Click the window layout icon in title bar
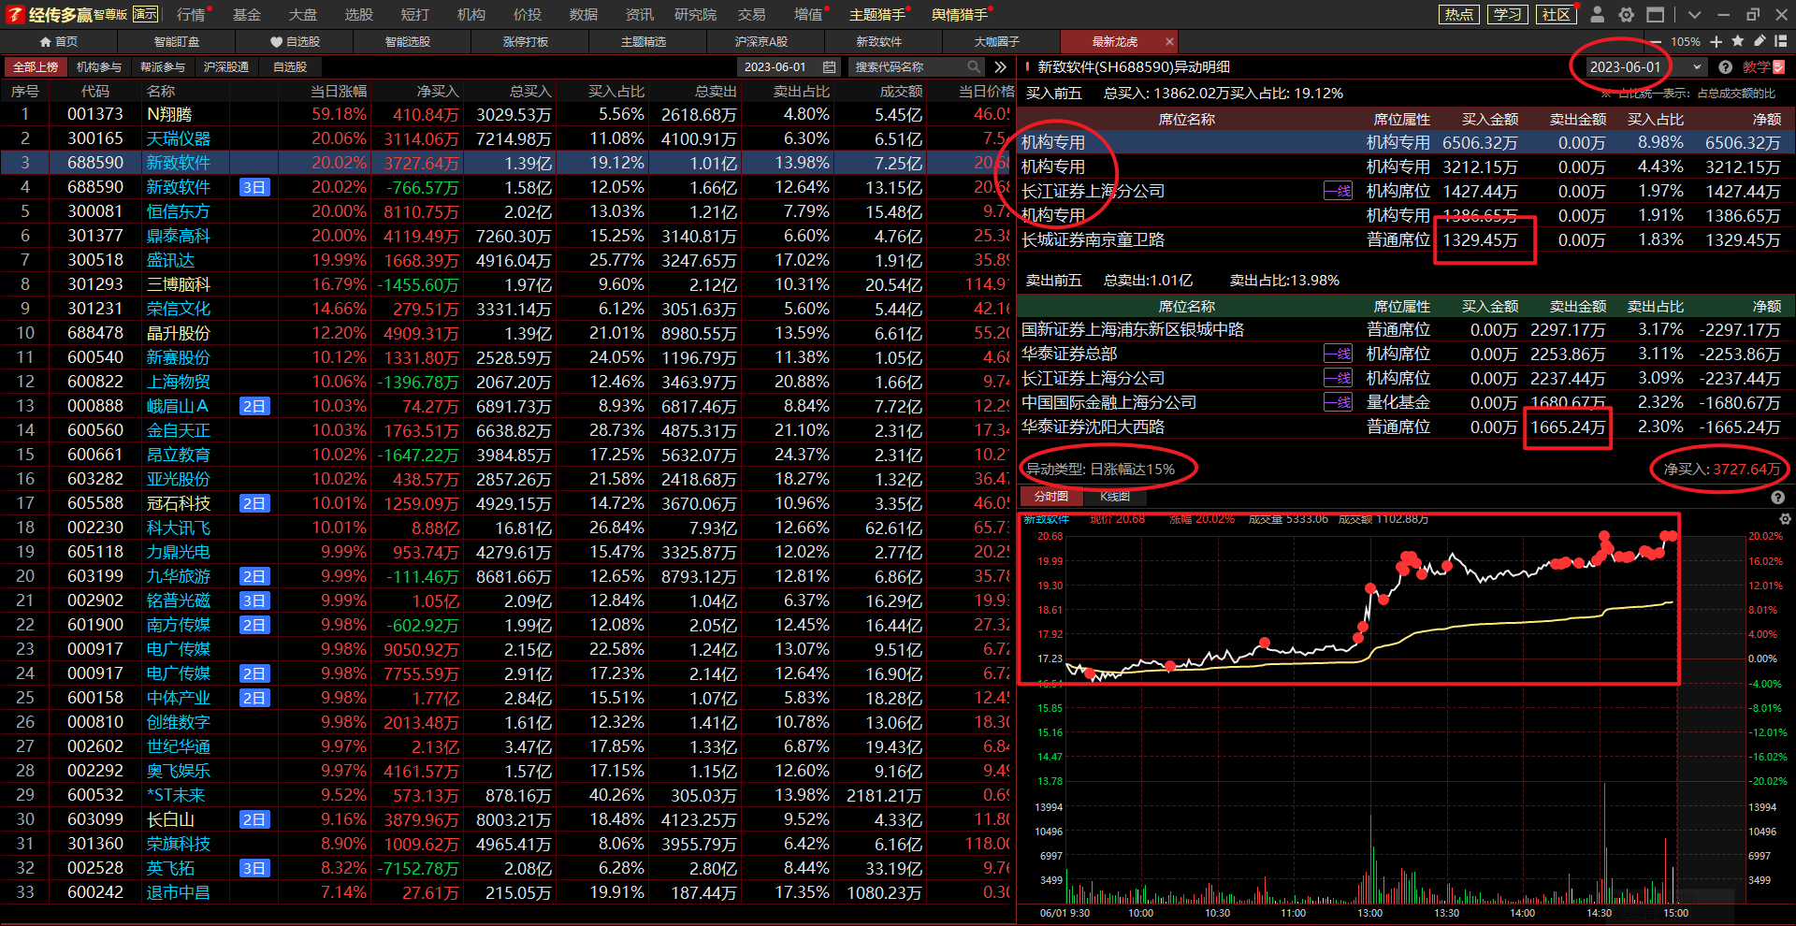Screen dimensions: 1796x926 pos(1655,14)
